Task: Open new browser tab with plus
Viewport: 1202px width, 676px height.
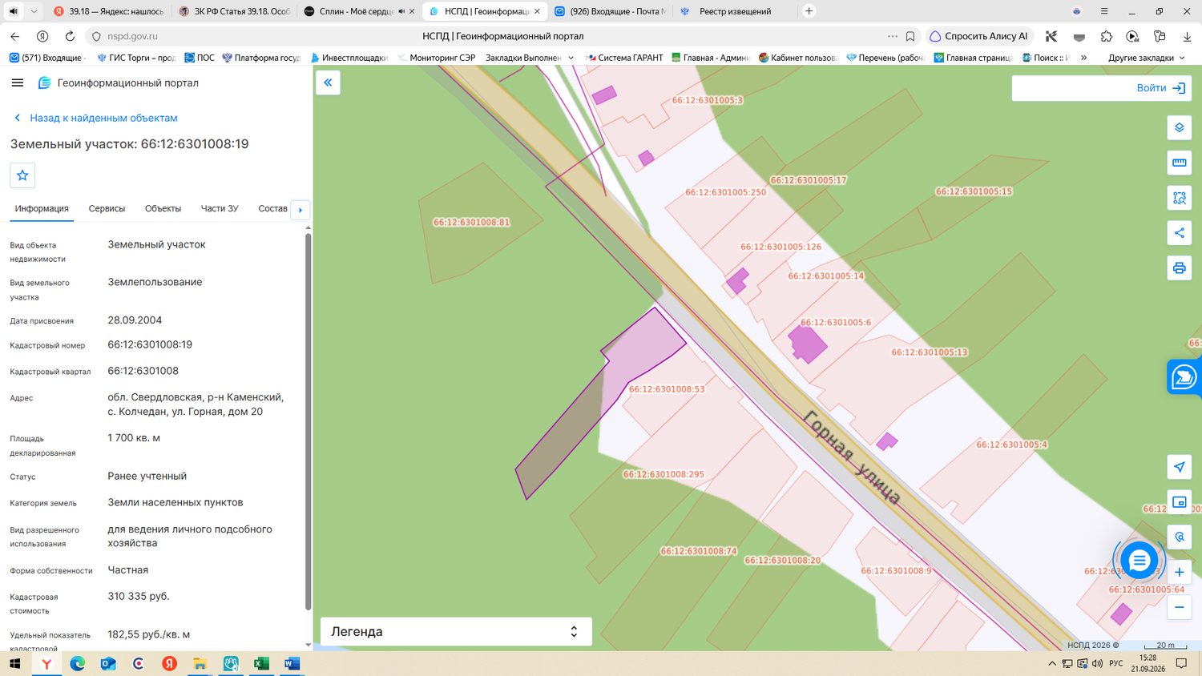Action: click(809, 11)
